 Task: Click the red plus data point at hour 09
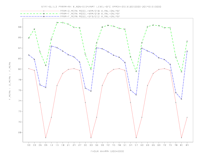click(x=46, y=138)
